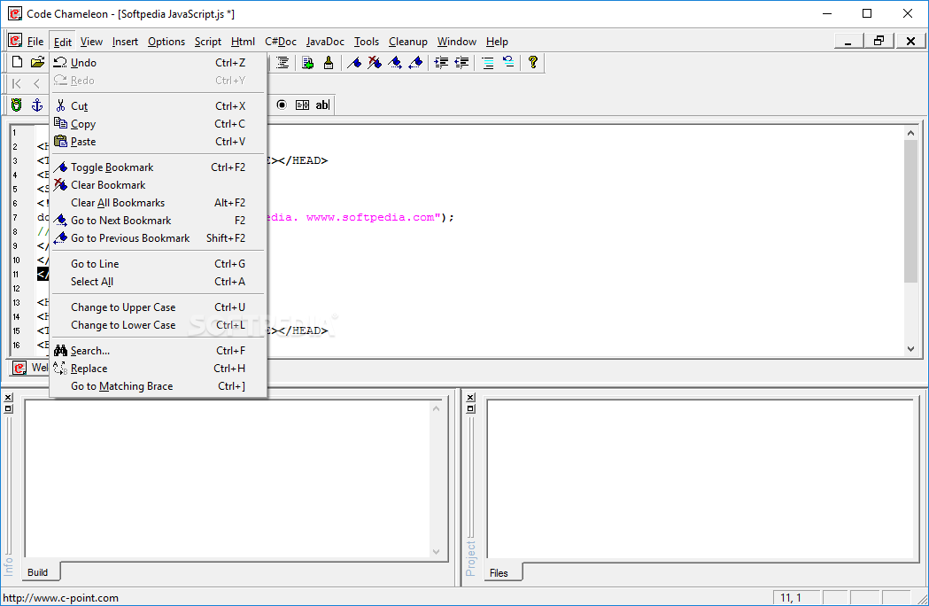This screenshot has width=929, height=606.
Task: Click the Code Chameleon icon beside File menu
Action: [15, 41]
